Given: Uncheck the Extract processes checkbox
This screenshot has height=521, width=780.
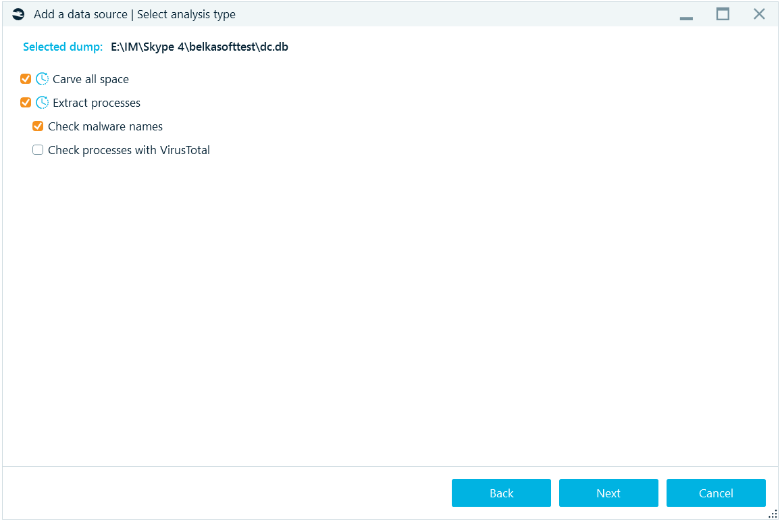Looking at the screenshot, I should 26,103.
